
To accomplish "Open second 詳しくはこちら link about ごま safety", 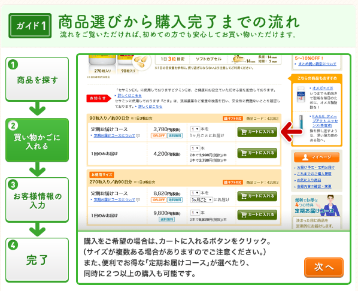I will click(x=150, y=107).
